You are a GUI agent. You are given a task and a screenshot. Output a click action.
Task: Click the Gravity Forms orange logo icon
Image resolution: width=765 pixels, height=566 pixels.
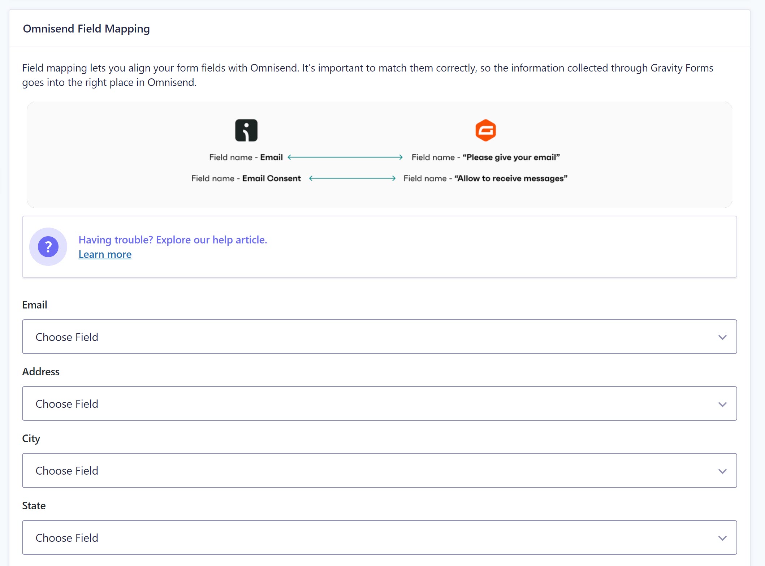point(485,130)
